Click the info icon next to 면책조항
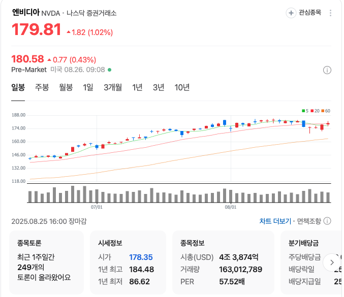Viewport: 344px width, 297px height. [x=327, y=221]
